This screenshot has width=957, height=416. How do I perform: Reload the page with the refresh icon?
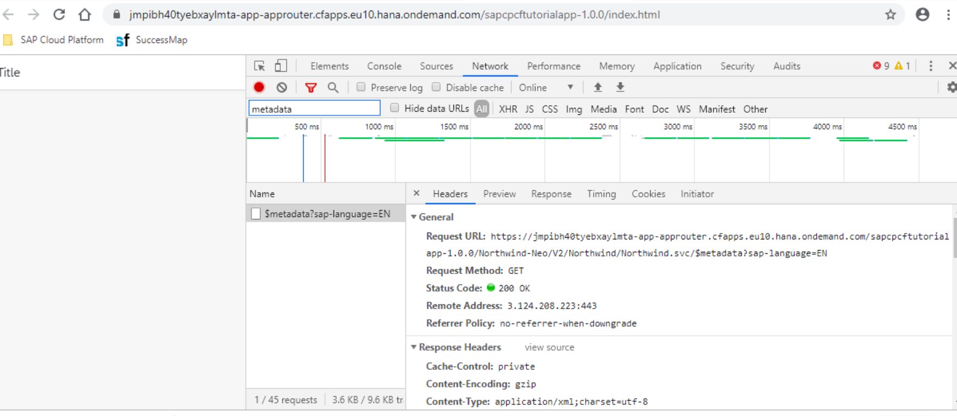click(59, 14)
